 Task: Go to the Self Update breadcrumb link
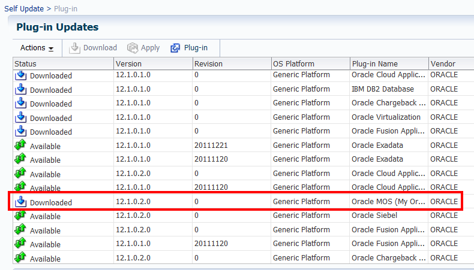click(24, 9)
